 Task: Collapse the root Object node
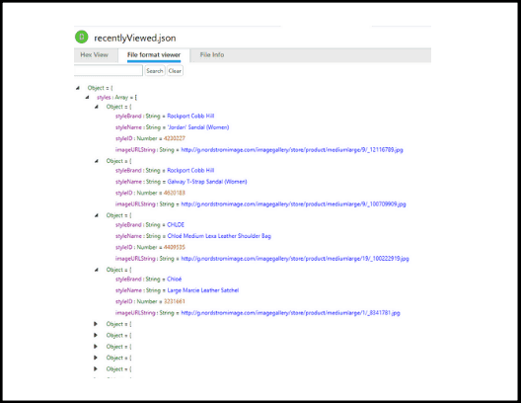click(x=78, y=88)
